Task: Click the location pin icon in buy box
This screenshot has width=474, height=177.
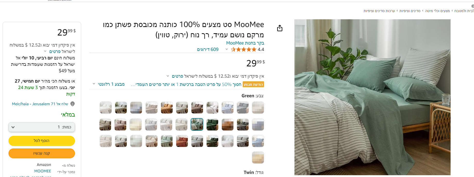Action: (73, 104)
